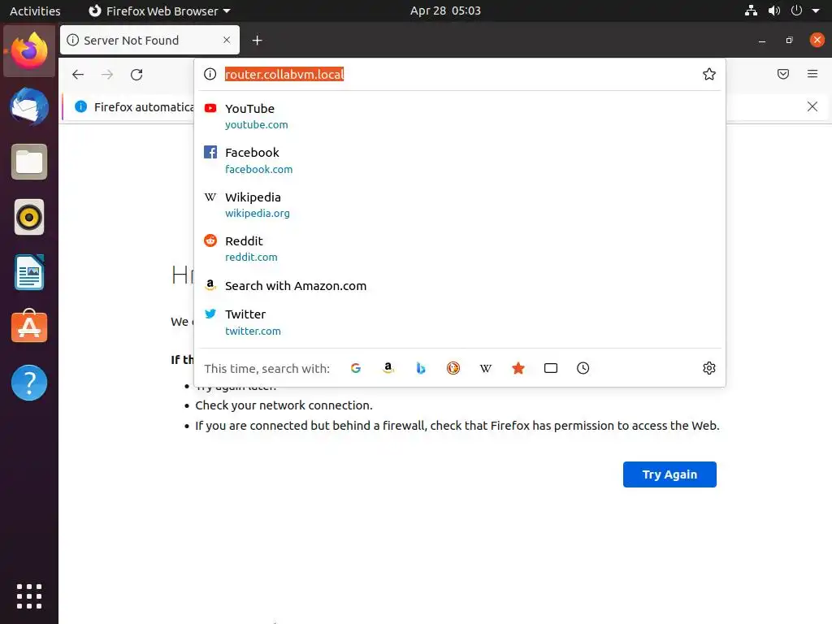Click the Try Again button
832x624 pixels.
[x=669, y=474]
